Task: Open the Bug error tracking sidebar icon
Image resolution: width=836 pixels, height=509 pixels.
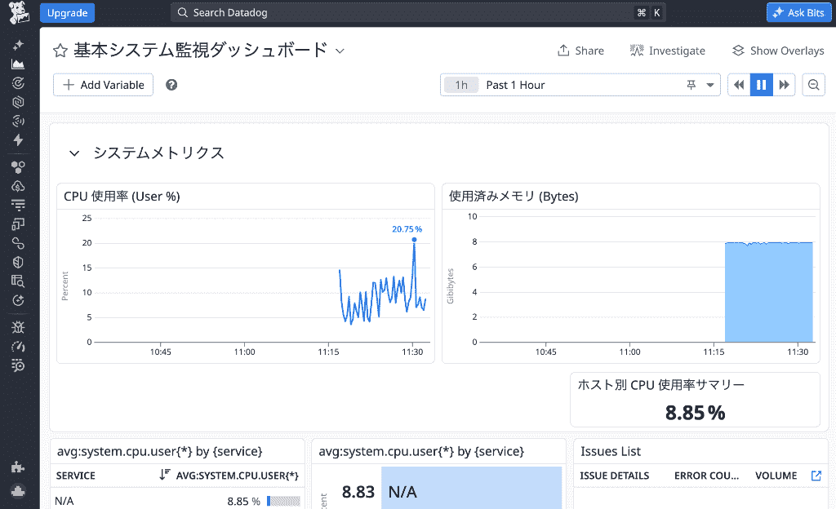Action: click(18, 327)
